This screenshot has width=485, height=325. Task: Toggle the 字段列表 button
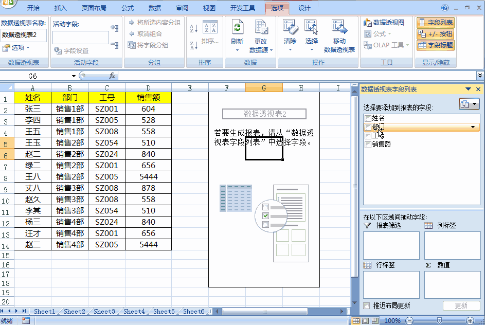click(x=436, y=23)
